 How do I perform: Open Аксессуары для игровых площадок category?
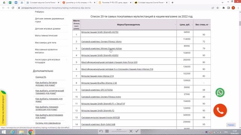(47, 61)
